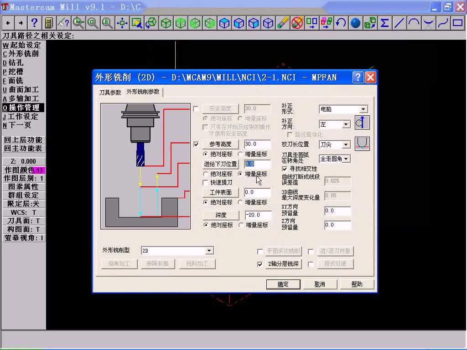The width and height of the screenshot is (467, 350).
Task: Click the 进给下刀位置 value field
Action: pos(257,164)
